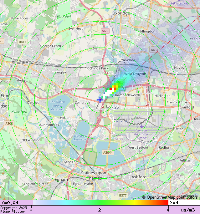The height and width of the screenshot is (214, 200).
Task: Click the white plume peak area
Action: (108, 94)
